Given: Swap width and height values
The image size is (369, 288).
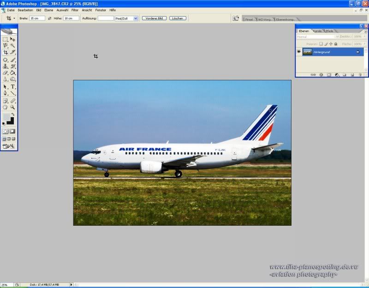Looking at the screenshot, I should [49, 18].
